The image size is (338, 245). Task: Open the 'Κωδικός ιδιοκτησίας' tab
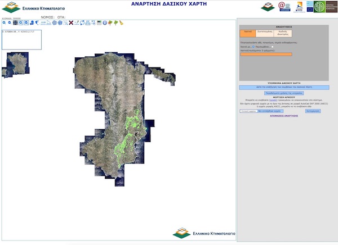coord(283,33)
